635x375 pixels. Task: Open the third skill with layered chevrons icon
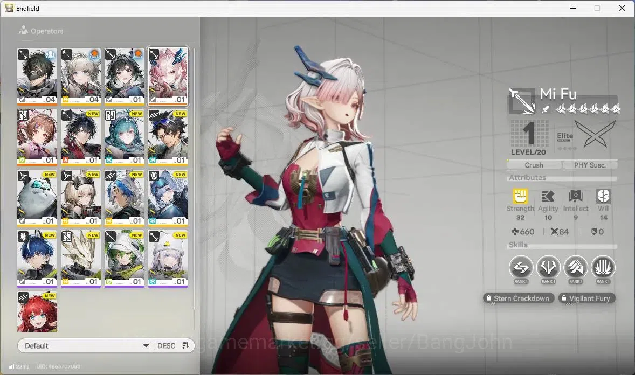(x=576, y=268)
